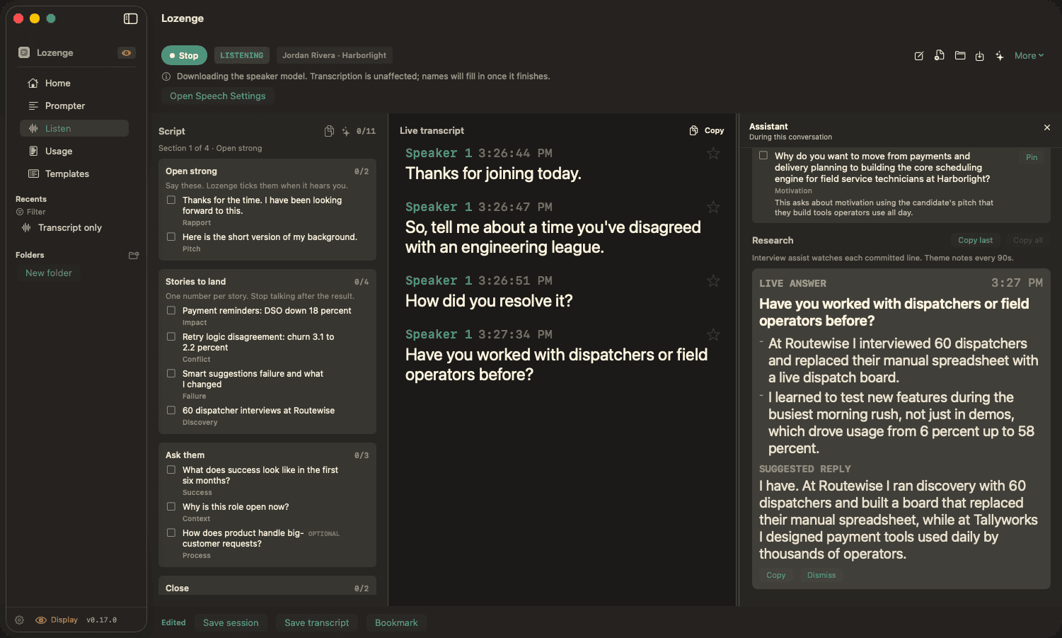
Task: Toggle the sidebar panel icon
Action: click(130, 18)
